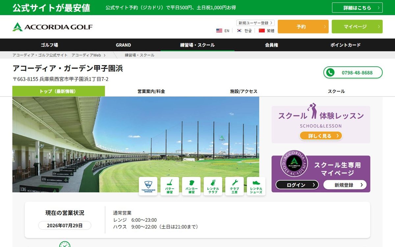Image resolution: width=395 pixels, height=247 pixels.
Task: Switch to the スクール tab
Action: tap(336, 91)
